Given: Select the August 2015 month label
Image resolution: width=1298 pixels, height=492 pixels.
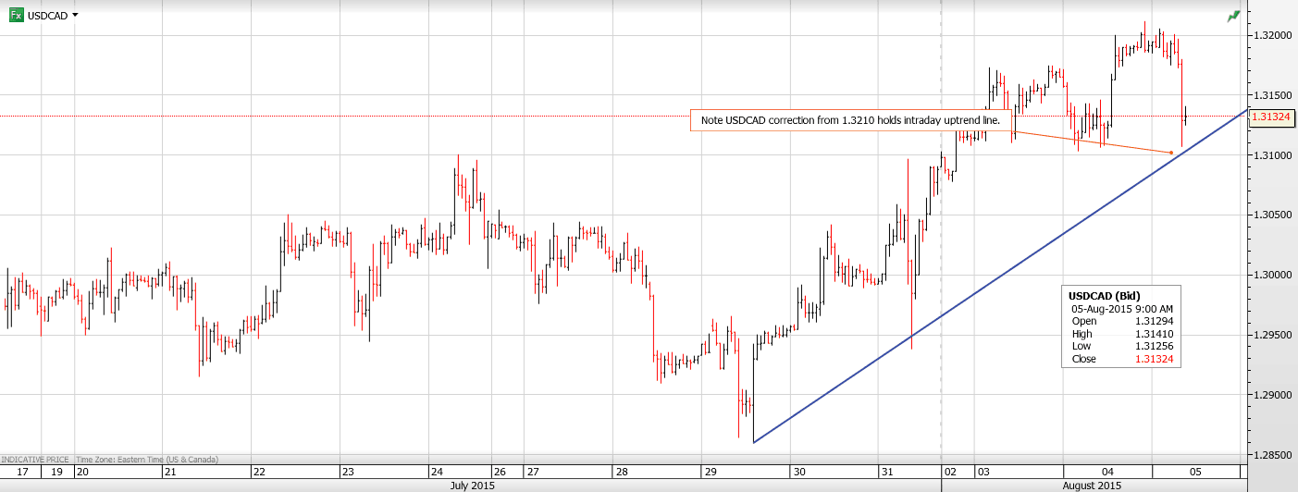Looking at the screenshot, I should click(x=1092, y=486).
